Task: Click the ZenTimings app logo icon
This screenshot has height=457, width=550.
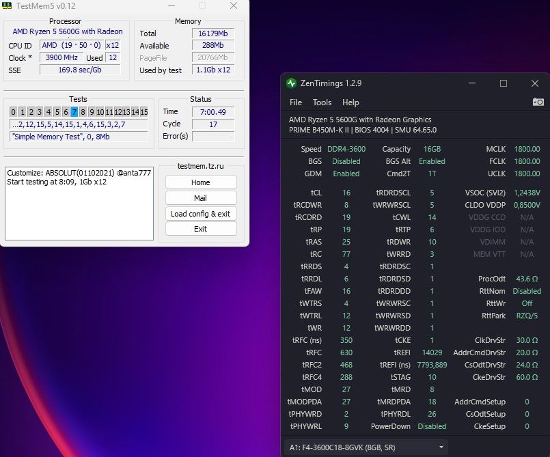Action: point(291,83)
